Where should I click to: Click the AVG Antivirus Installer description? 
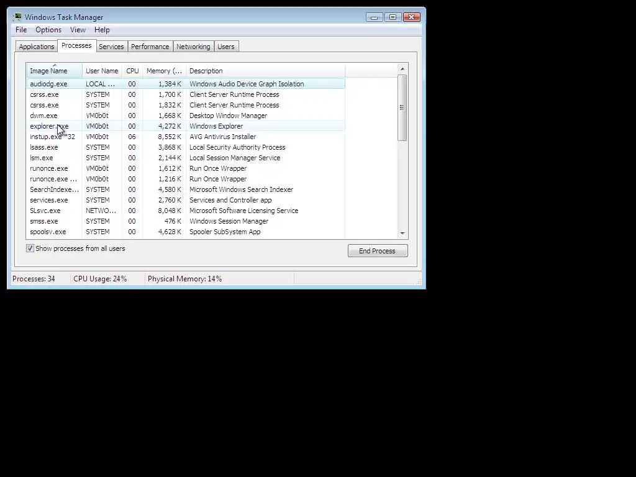[x=223, y=137]
